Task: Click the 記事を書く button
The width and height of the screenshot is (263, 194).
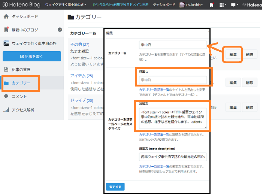Action: 32,56
